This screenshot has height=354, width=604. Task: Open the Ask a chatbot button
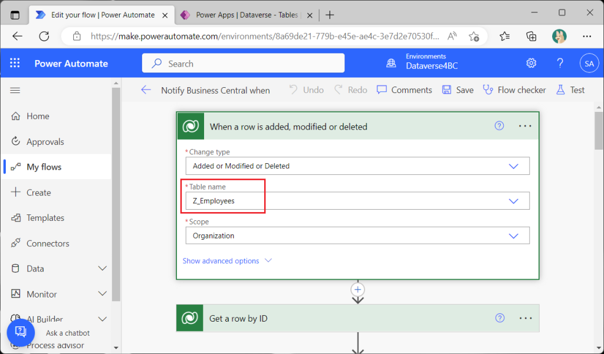(21, 332)
